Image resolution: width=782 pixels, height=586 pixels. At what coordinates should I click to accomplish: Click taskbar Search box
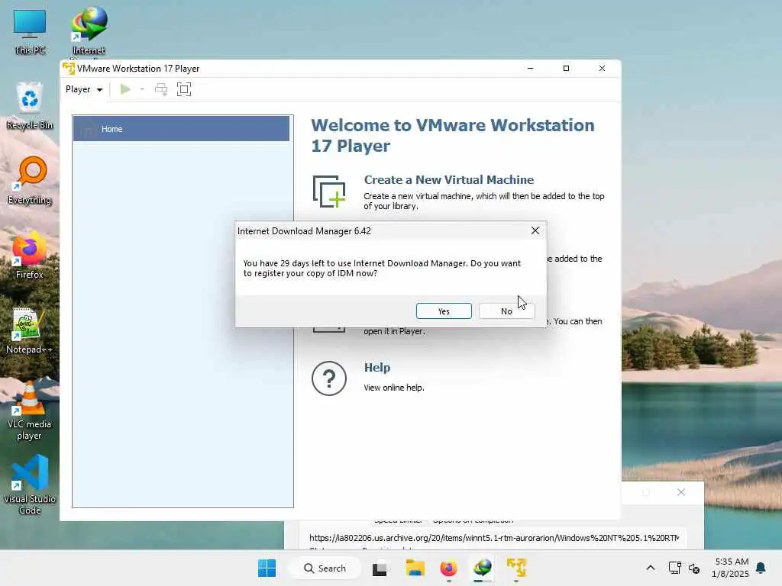coord(325,568)
